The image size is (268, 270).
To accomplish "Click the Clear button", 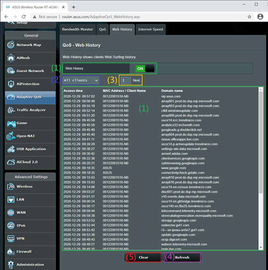I will pos(143,257).
